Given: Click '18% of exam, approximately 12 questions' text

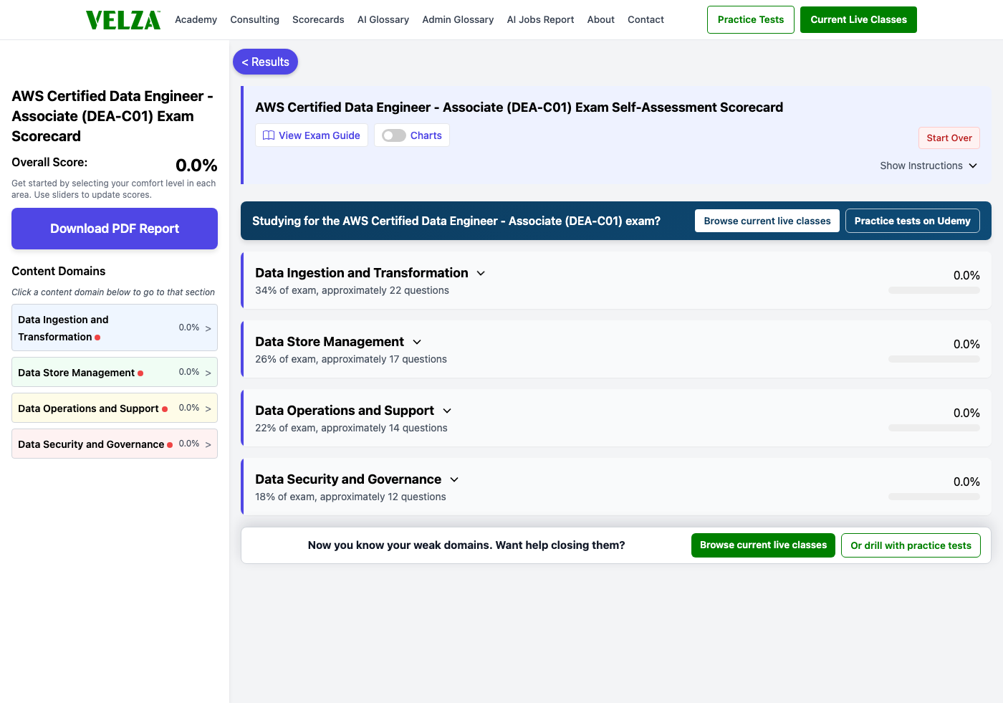Looking at the screenshot, I should tap(350, 497).
